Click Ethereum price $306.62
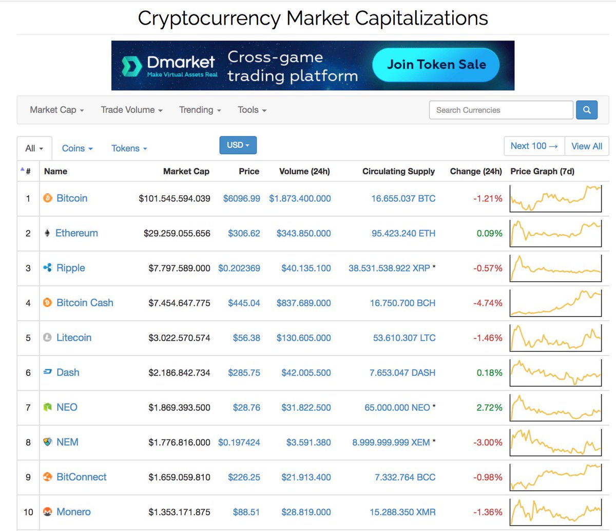616x531 pixels. tap(244, 233)
